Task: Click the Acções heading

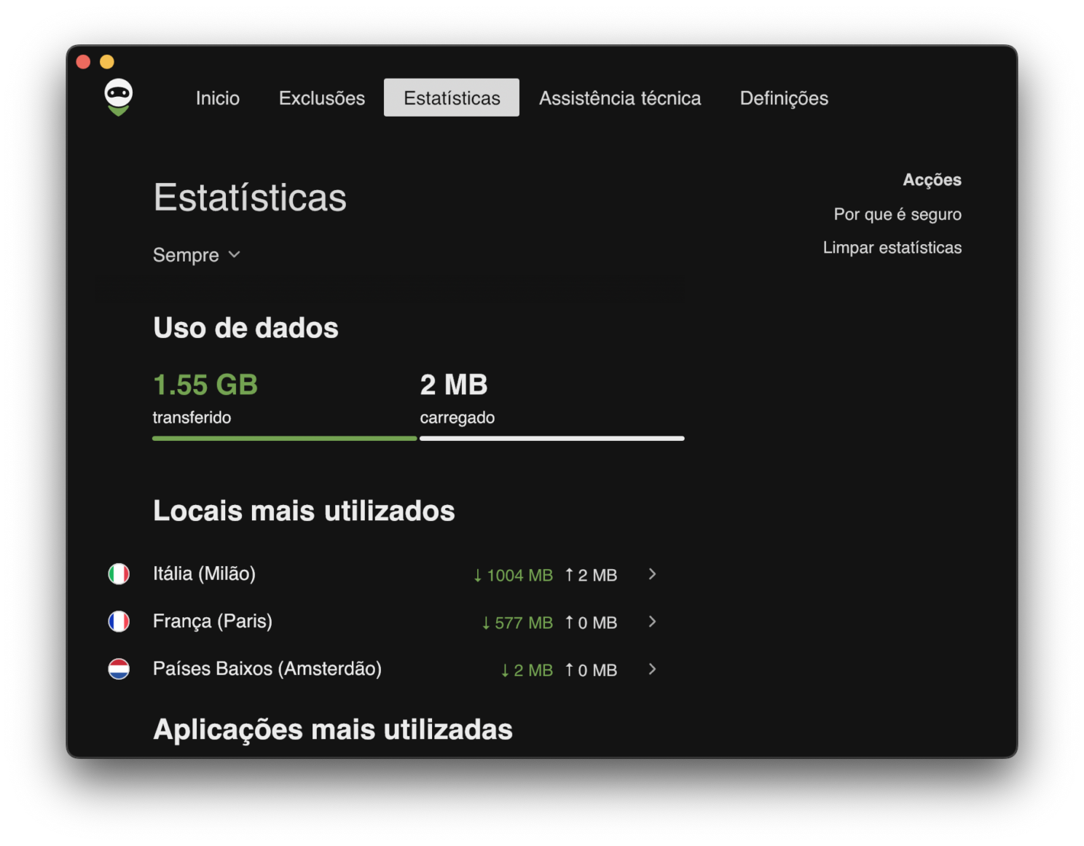Action: (932, 180)
